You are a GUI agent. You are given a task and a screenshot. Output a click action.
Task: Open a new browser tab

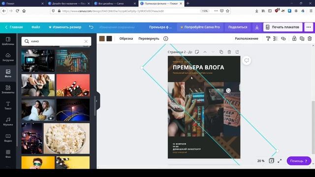[188, 3]
